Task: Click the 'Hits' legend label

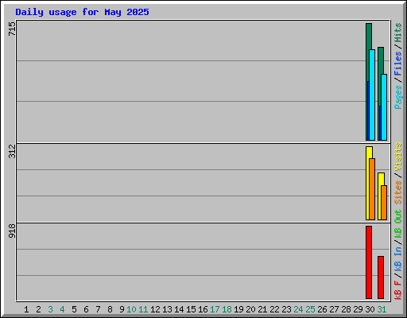Action: pyautogui.click(x=398, y=33)
